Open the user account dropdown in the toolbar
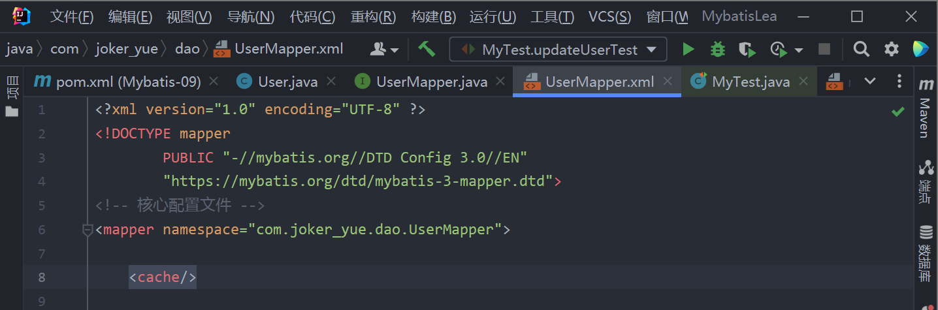 [x=385, y=49]
